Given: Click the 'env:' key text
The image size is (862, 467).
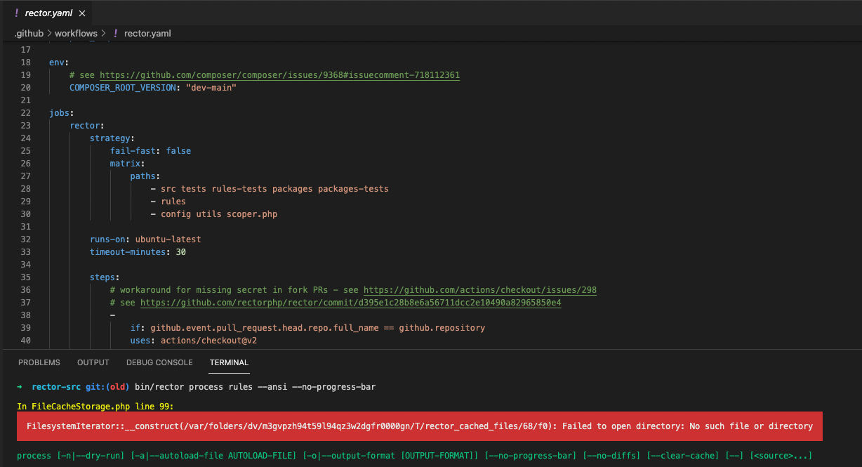Looking at the screenshot, I should [59, 63].
